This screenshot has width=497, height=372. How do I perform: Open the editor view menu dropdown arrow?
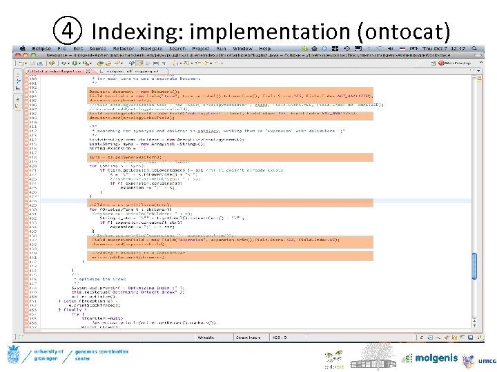click(478, 71)
